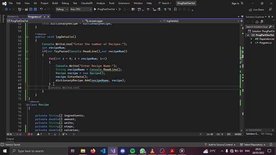276x155 pixels.
Task: Click the Visual Studio logo icon
Action: pos(4,3)
